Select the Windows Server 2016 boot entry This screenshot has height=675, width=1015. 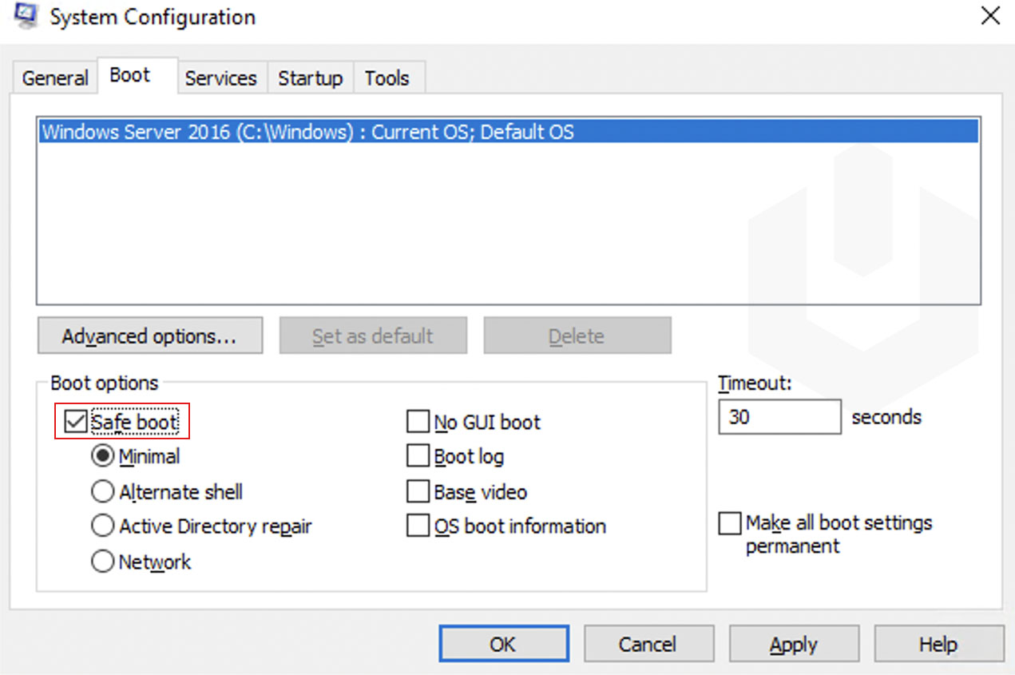(x=308, y=131)
